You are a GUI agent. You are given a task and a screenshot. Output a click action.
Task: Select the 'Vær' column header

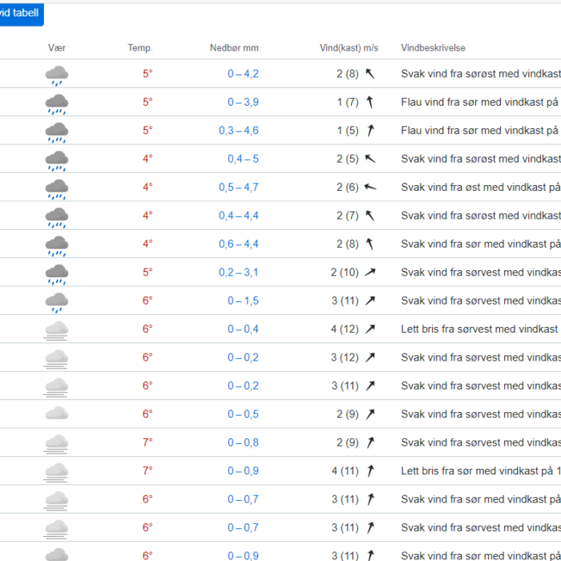click(x=57, y=48)
